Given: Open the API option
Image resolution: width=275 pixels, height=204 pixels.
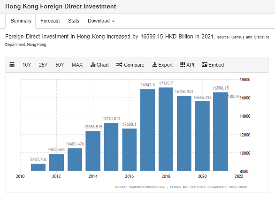Looking at the screenshot, I should (x=187, y=65).
